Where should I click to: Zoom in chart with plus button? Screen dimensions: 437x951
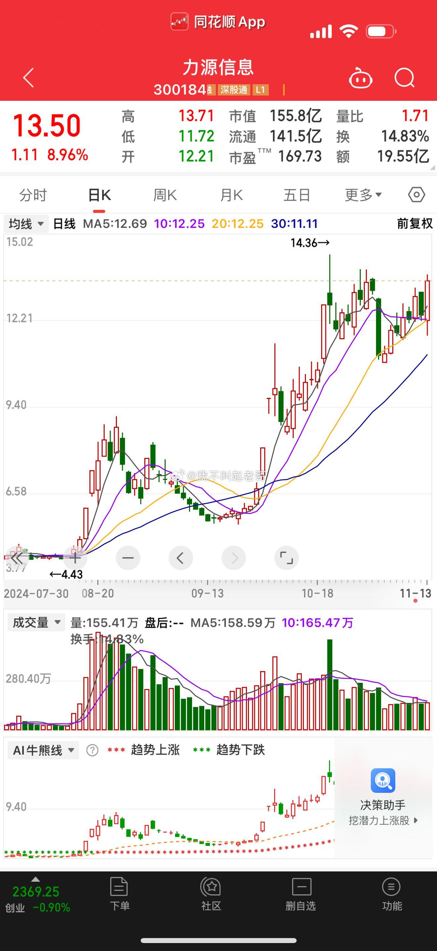click(x=75, y=558)
